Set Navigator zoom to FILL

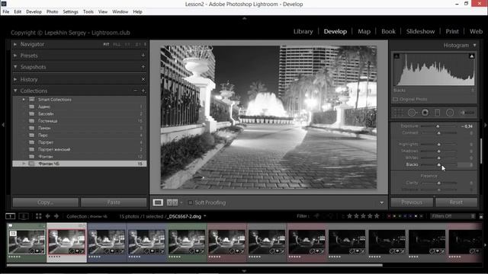pos(117,44)
